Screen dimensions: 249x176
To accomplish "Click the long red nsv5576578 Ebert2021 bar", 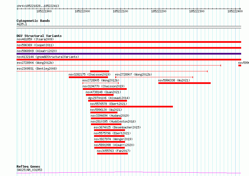I will [131, 107].
